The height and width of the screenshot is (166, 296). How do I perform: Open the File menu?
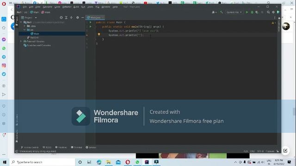tap(25, 7)
